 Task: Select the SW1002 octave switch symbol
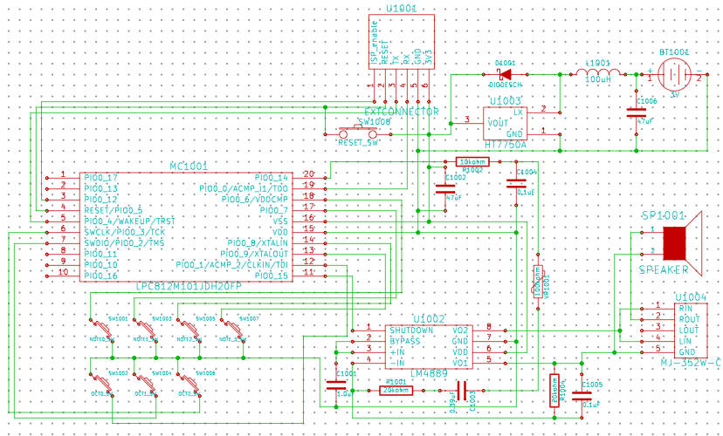point(101,385)
